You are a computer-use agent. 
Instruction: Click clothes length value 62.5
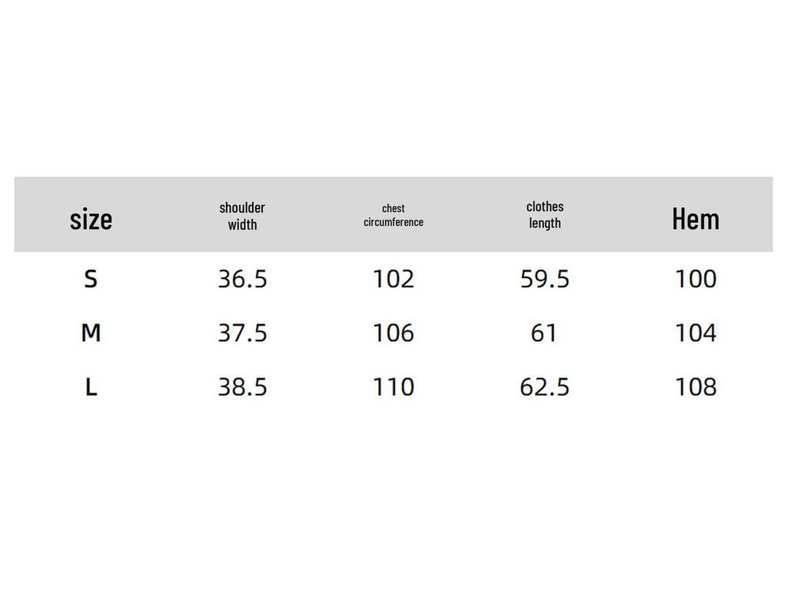(x=545, y=387)
